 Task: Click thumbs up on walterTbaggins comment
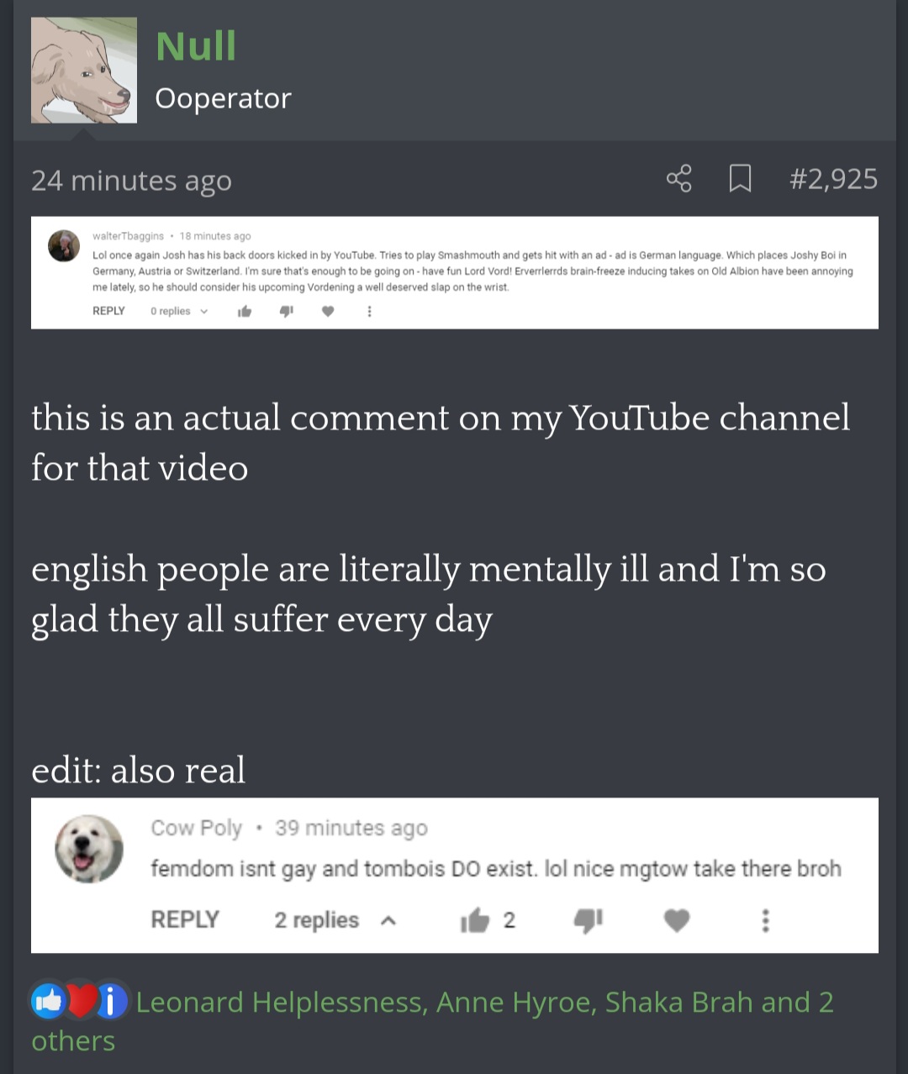pyautogui.click(x=245, y=311)
